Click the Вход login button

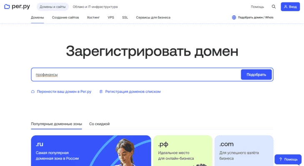[290, 7]
